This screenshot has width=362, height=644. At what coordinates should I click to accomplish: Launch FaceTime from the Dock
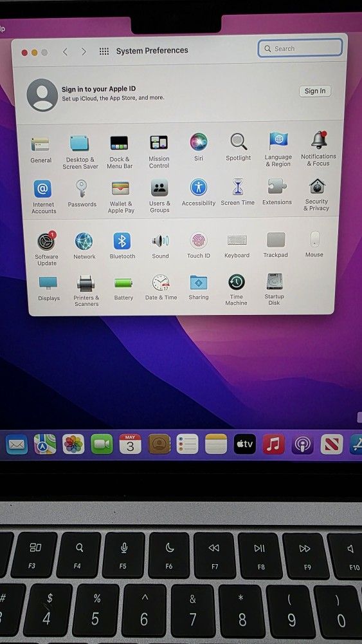click(102, 444)
